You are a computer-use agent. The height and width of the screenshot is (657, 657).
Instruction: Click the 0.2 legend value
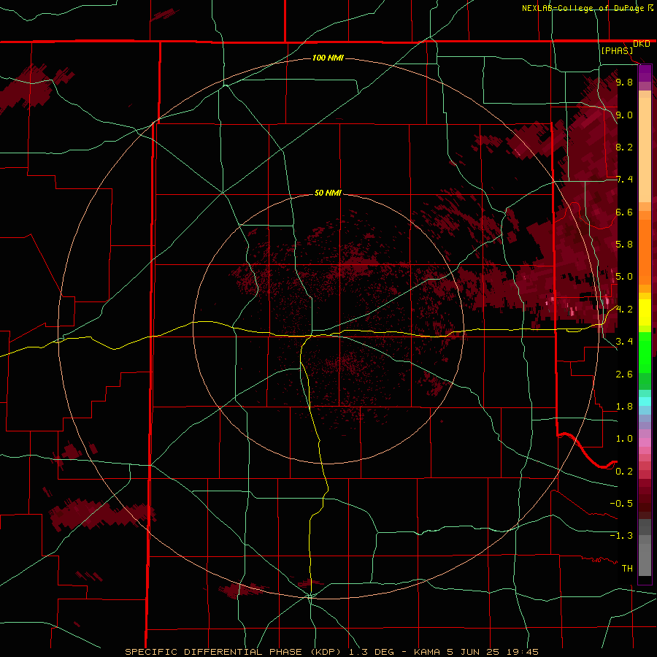[624, 472]
